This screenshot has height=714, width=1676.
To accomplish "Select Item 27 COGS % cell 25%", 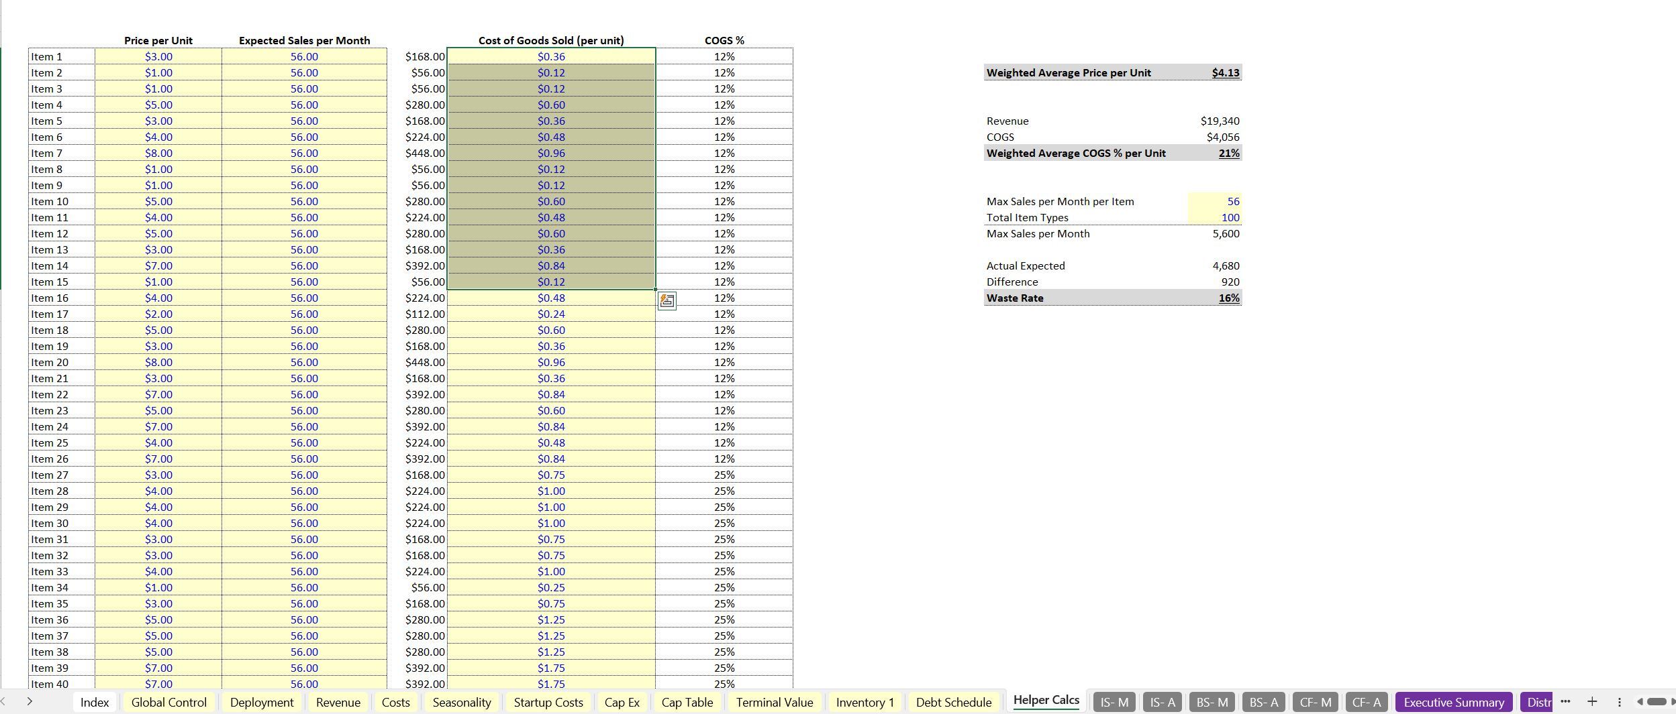I will pos(724,475).
